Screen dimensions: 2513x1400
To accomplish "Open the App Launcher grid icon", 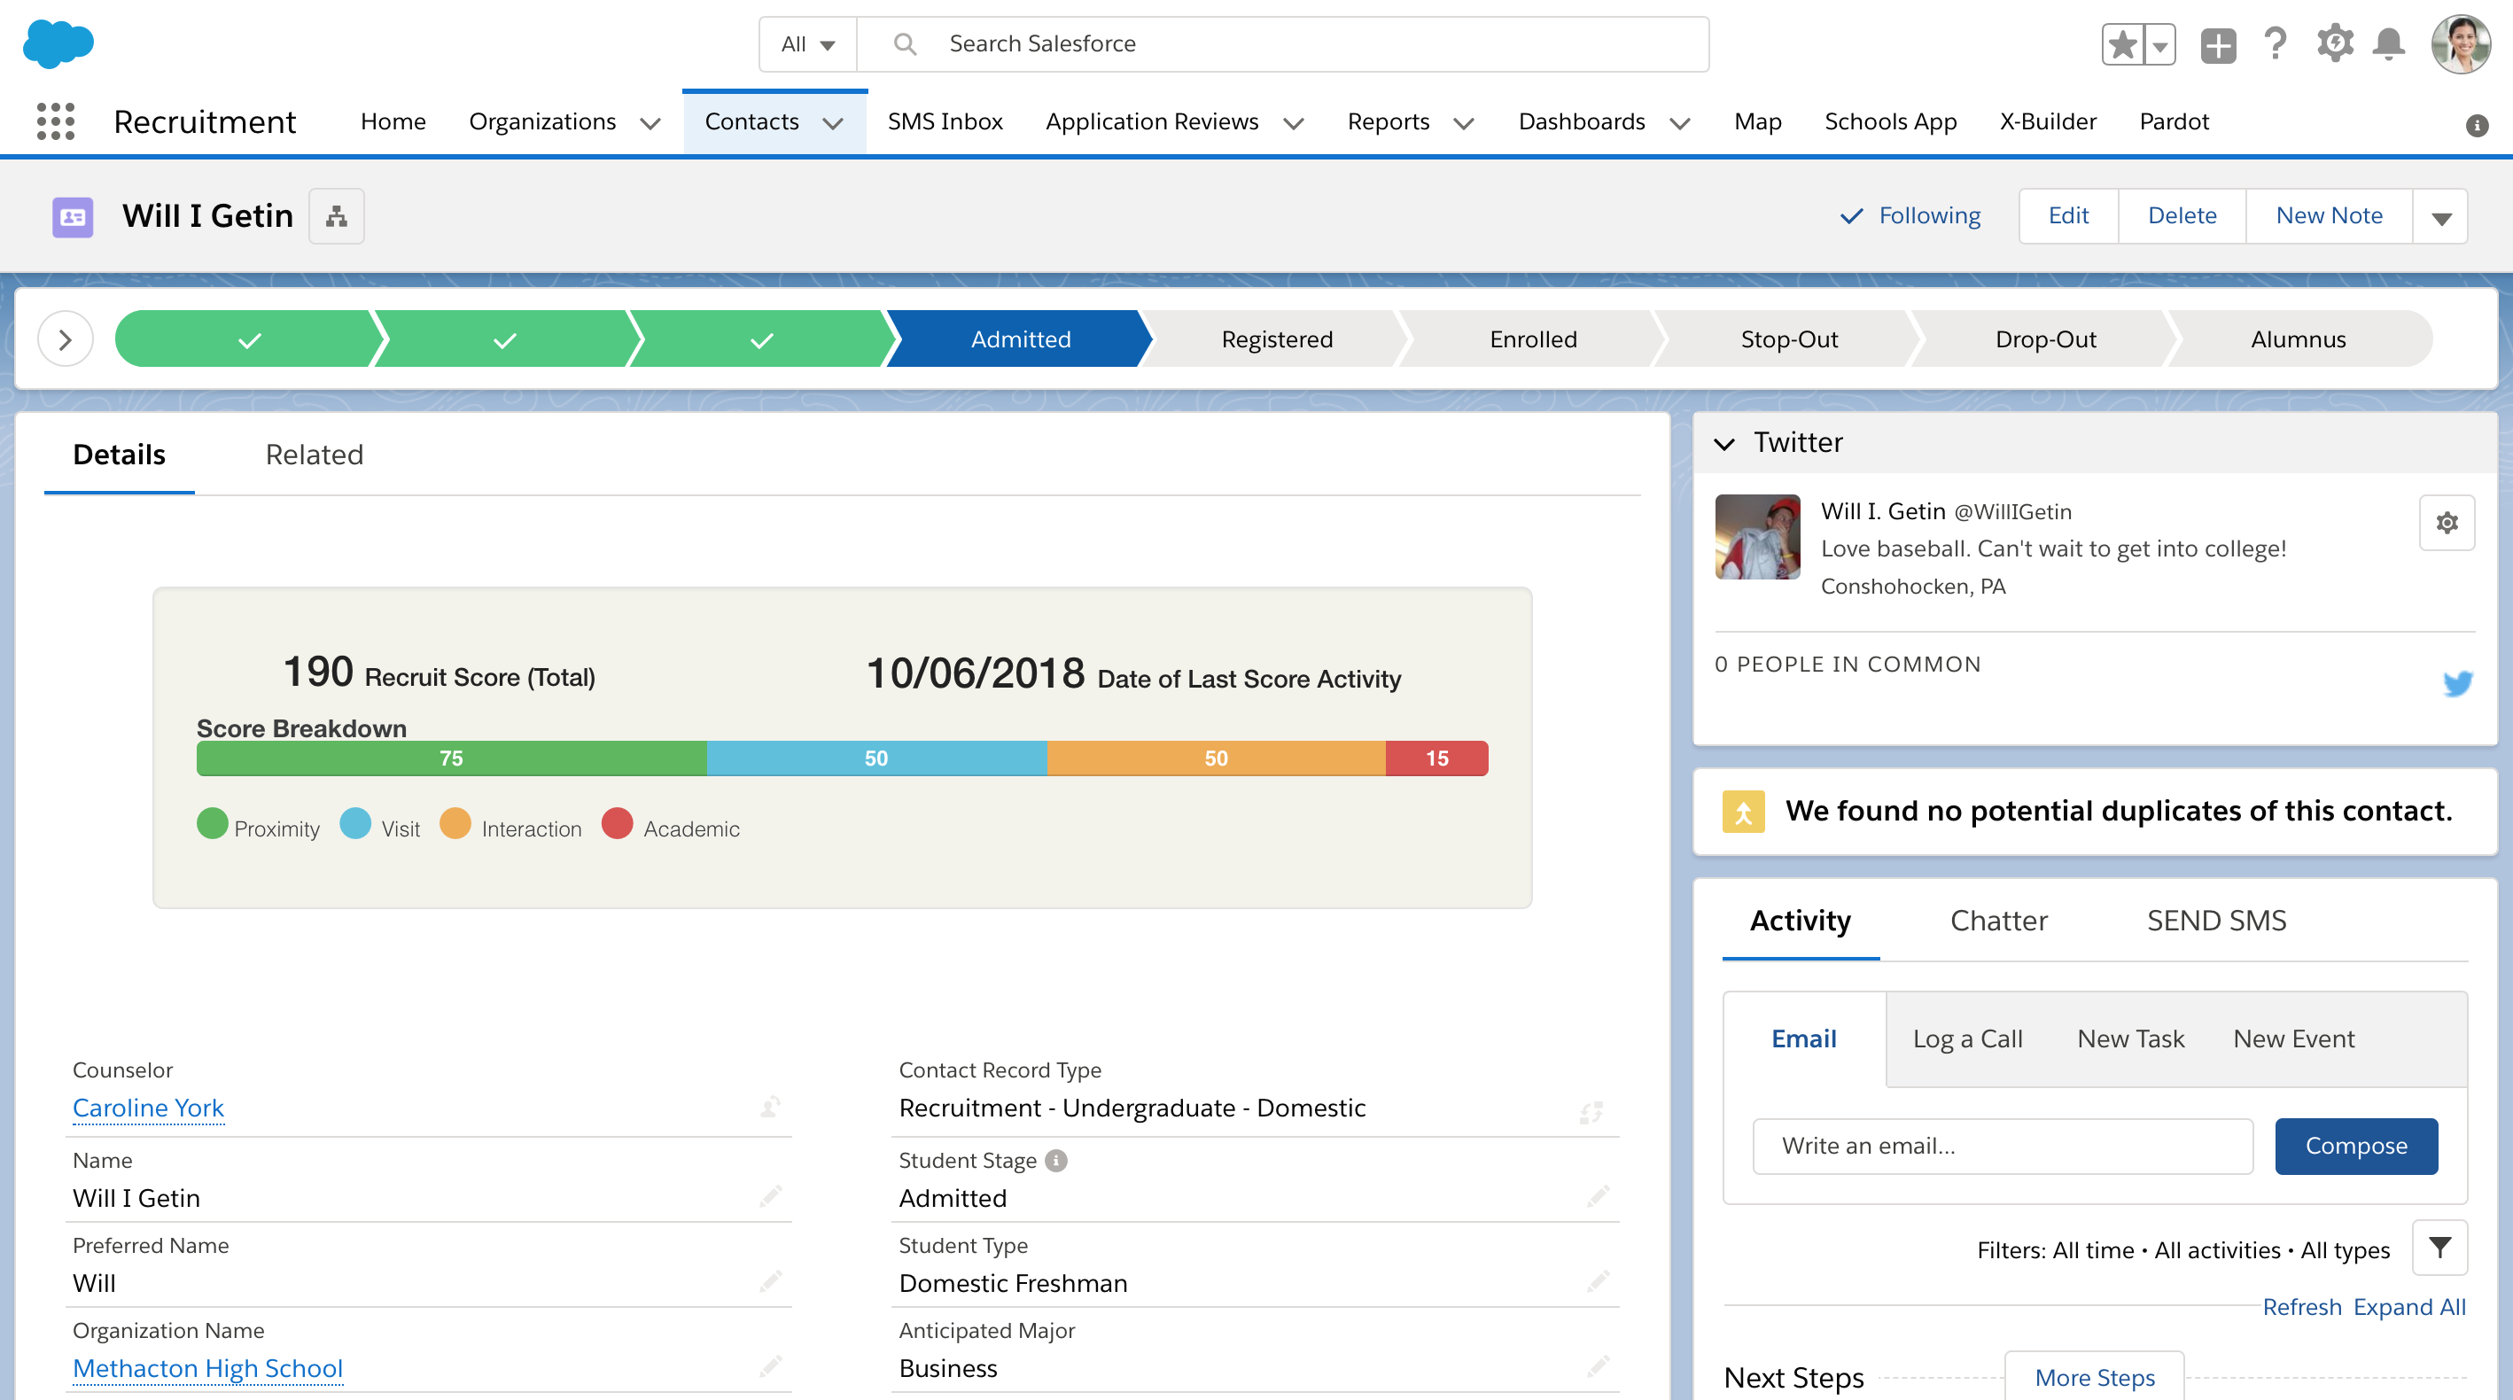I will (x=56, y=122).
